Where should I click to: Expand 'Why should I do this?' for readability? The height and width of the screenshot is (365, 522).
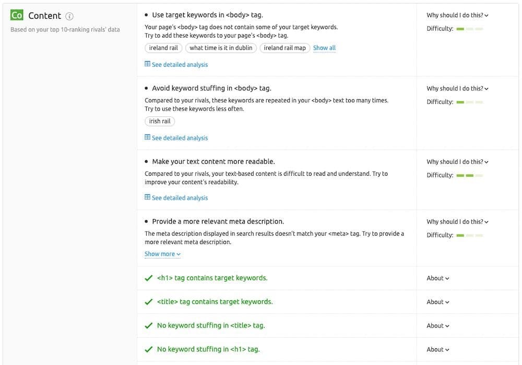(x=457, y=162)
